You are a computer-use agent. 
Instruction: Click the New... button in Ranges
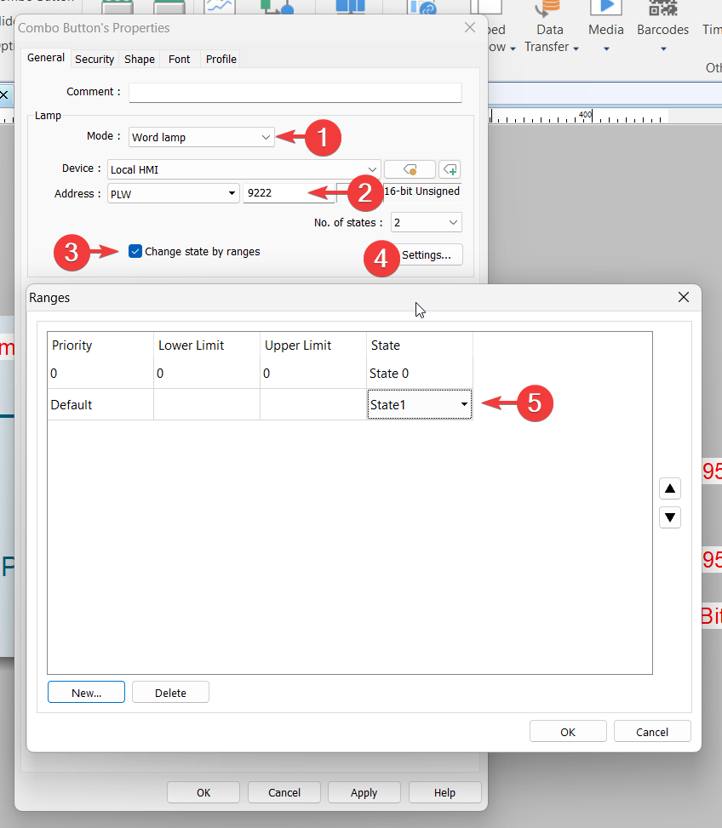pyautogui.click(x=86, y=693)
